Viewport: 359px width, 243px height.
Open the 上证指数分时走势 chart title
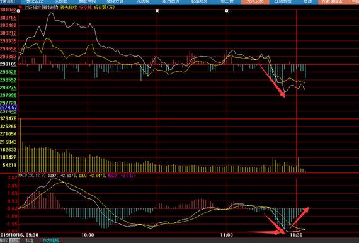(41, 8)
